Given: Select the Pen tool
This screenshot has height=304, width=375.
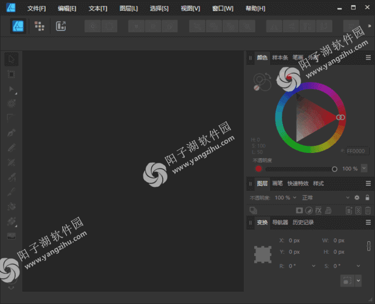Looking at the screenshot, I should tap(11, 133).
